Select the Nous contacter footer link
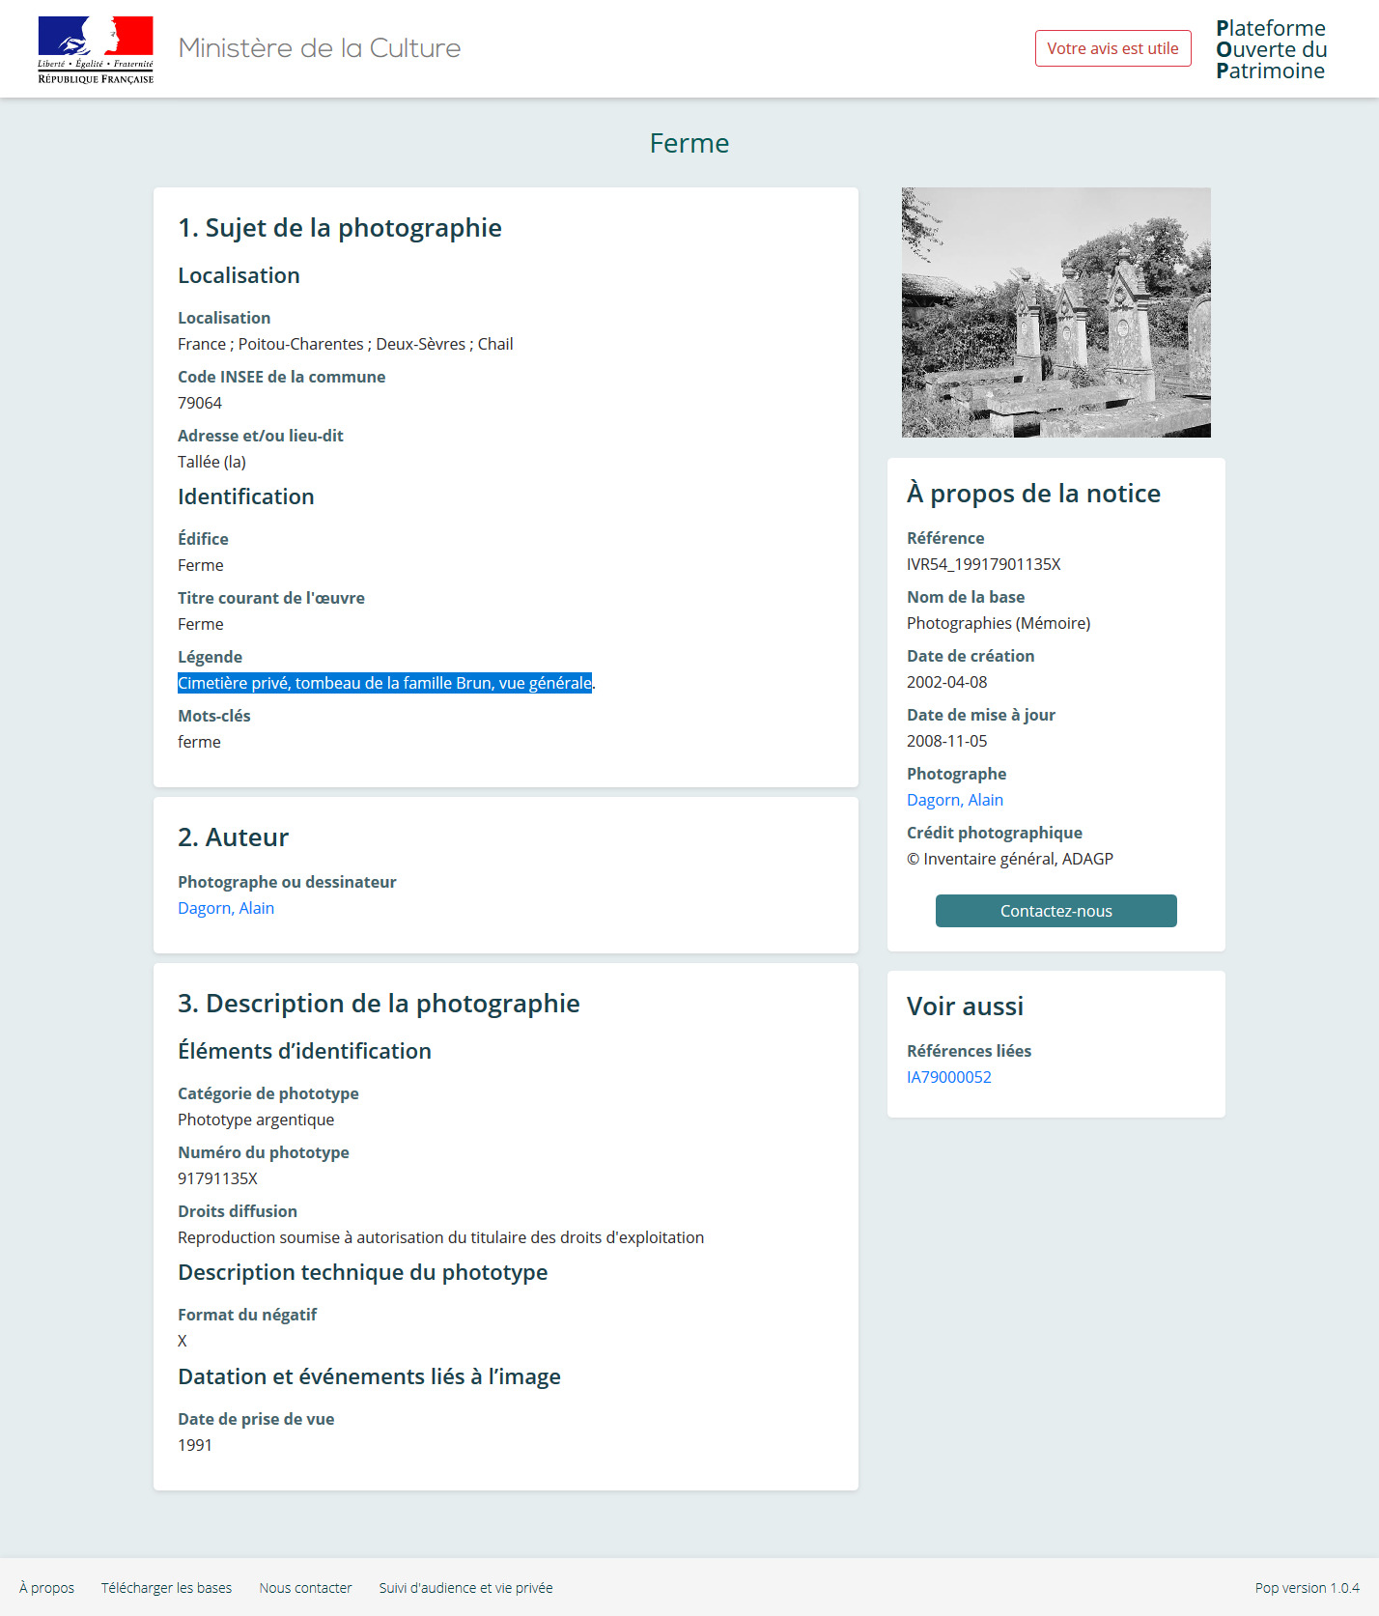The image size is (1379, 1616). [305, 1588]
